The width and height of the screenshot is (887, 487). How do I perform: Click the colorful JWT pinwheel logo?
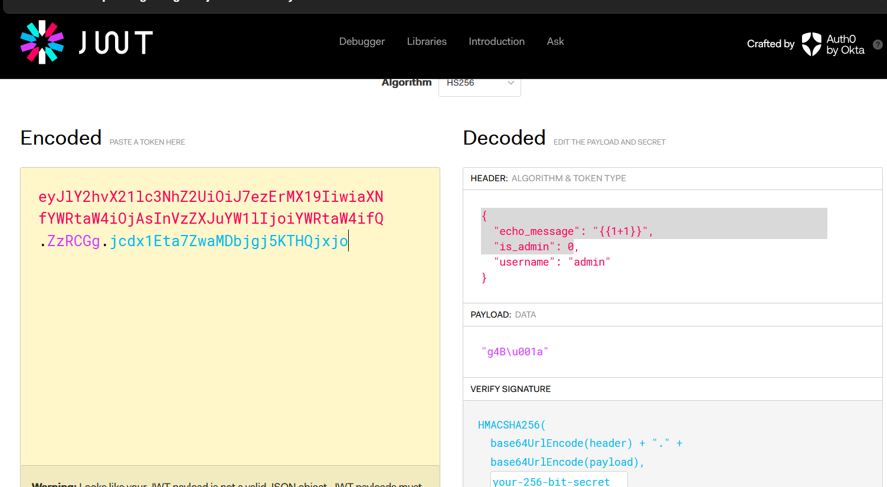tap(42, 42)
